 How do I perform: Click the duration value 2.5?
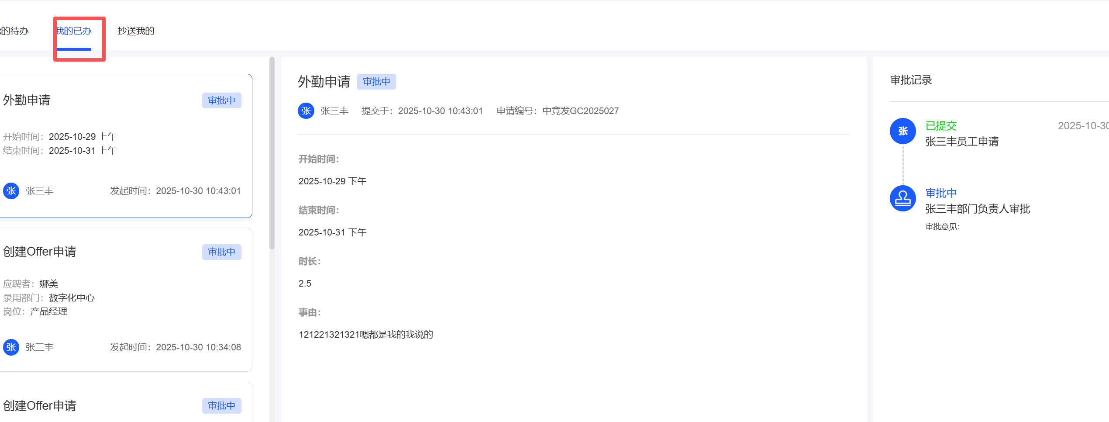click(x=305, y=284)
